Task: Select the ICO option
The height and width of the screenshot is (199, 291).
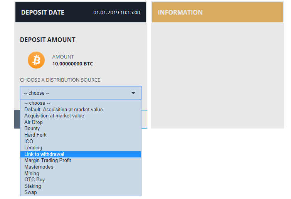Action: coord(81,141)
